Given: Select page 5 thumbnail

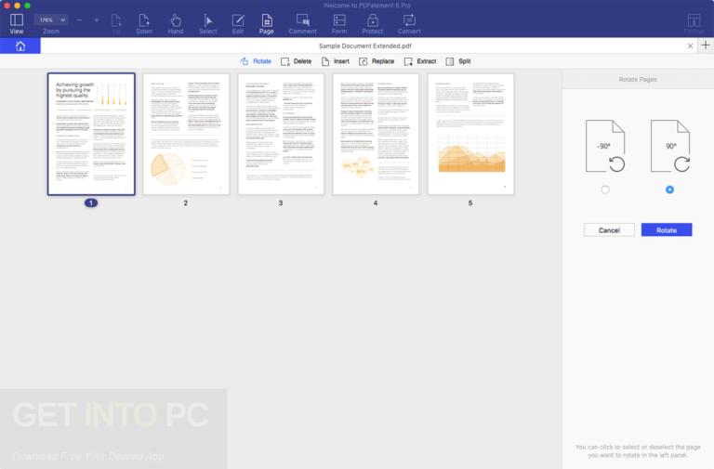Looking at the screenshot, I should coord(470,134).
